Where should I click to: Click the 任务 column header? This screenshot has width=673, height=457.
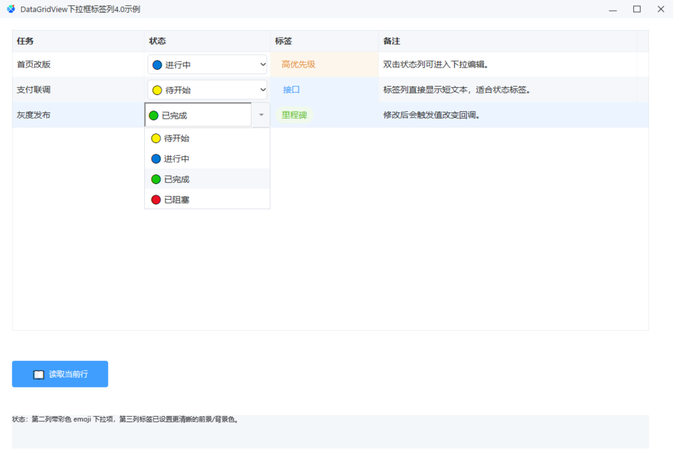[x=78, y=41]
